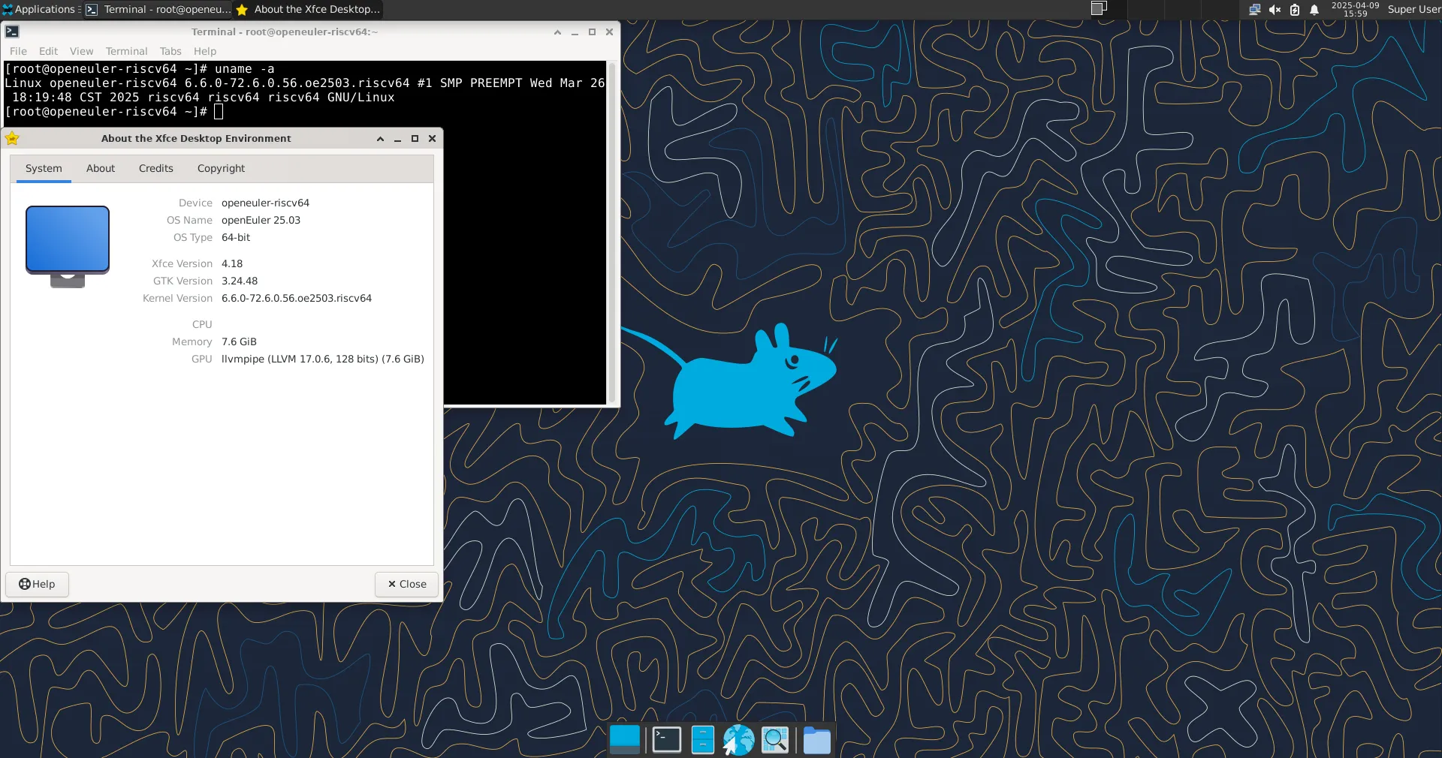Click the muted volume tray icon
The image size is (1442, 758).
[1275, 10]
